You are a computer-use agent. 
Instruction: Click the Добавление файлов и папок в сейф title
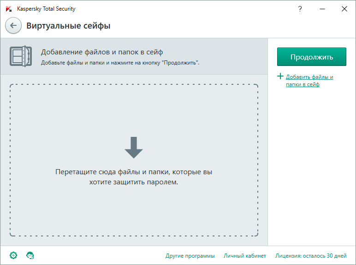[102, 52]
